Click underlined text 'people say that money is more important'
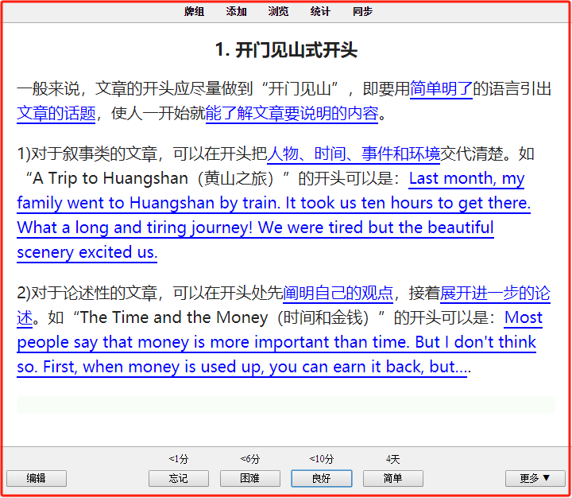This screenshot has width=572, height=498. 173,342
